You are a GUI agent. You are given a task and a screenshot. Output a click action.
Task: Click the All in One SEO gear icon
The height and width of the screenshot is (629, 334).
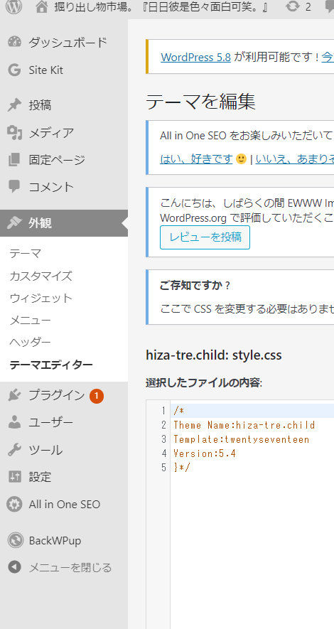(14, 504)
